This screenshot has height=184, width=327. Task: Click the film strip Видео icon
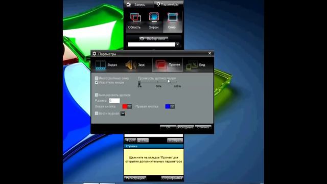[x=100, y=65]
